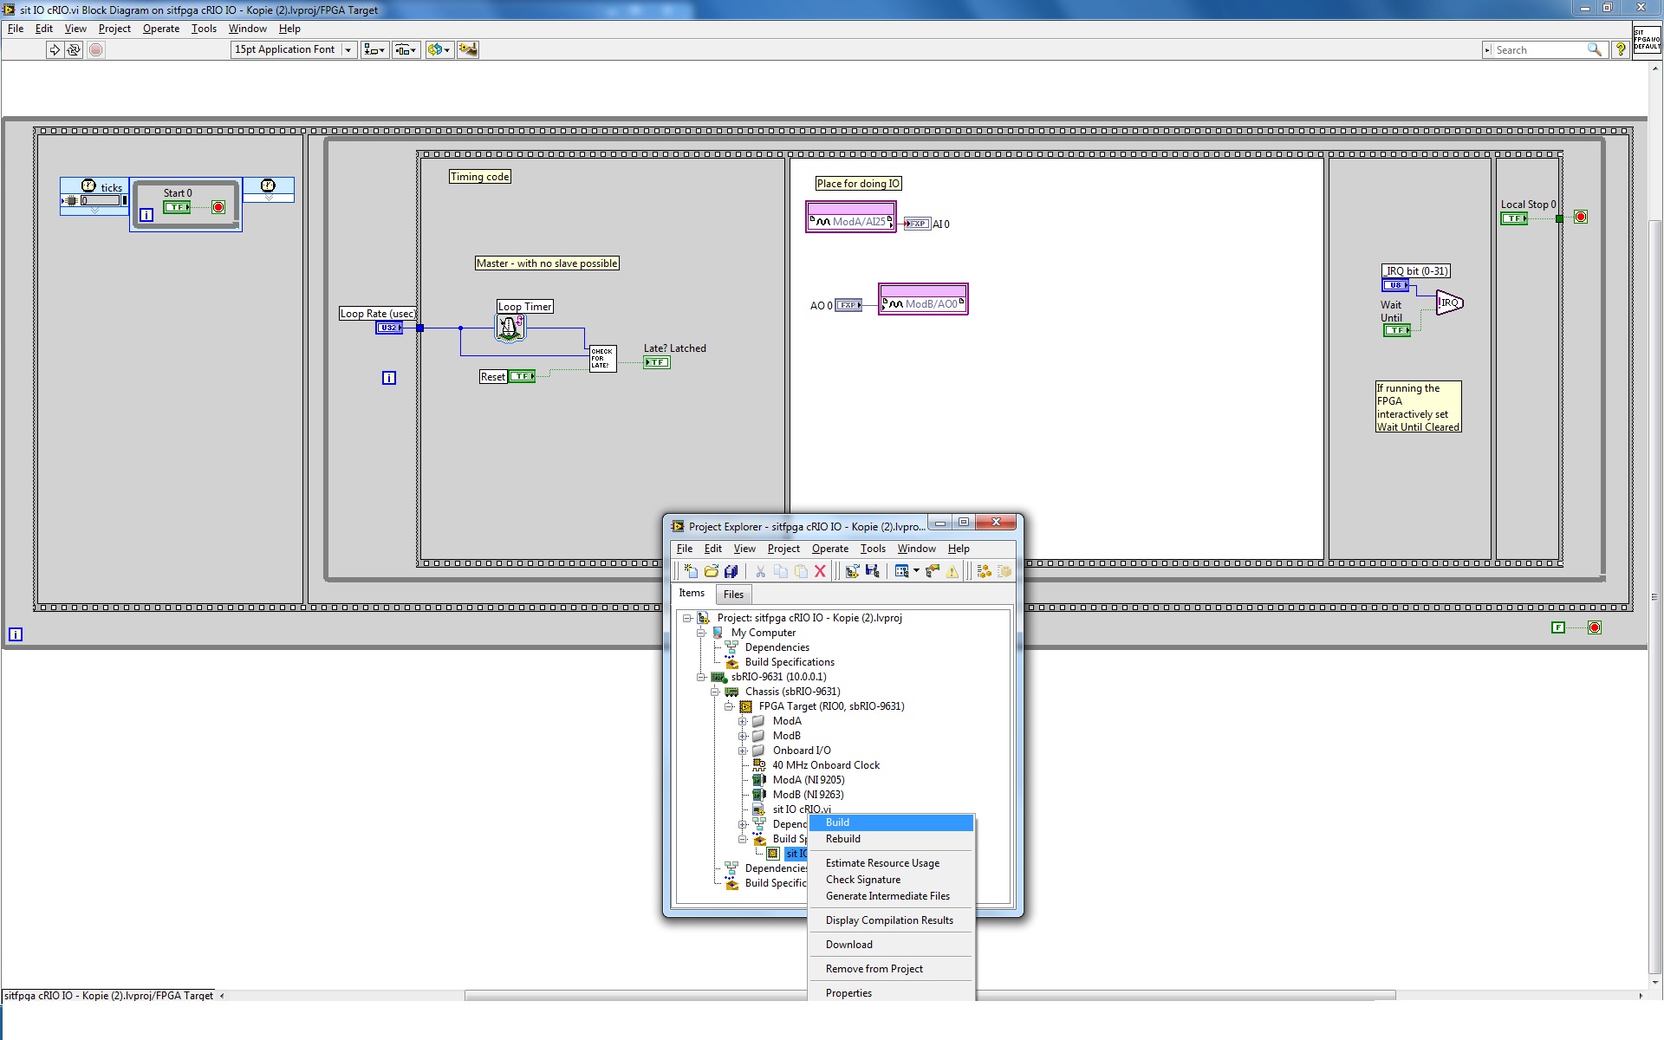Select ModA (NI 9205) tree item
This screenshot has width=1664, height=1040.
808,780
